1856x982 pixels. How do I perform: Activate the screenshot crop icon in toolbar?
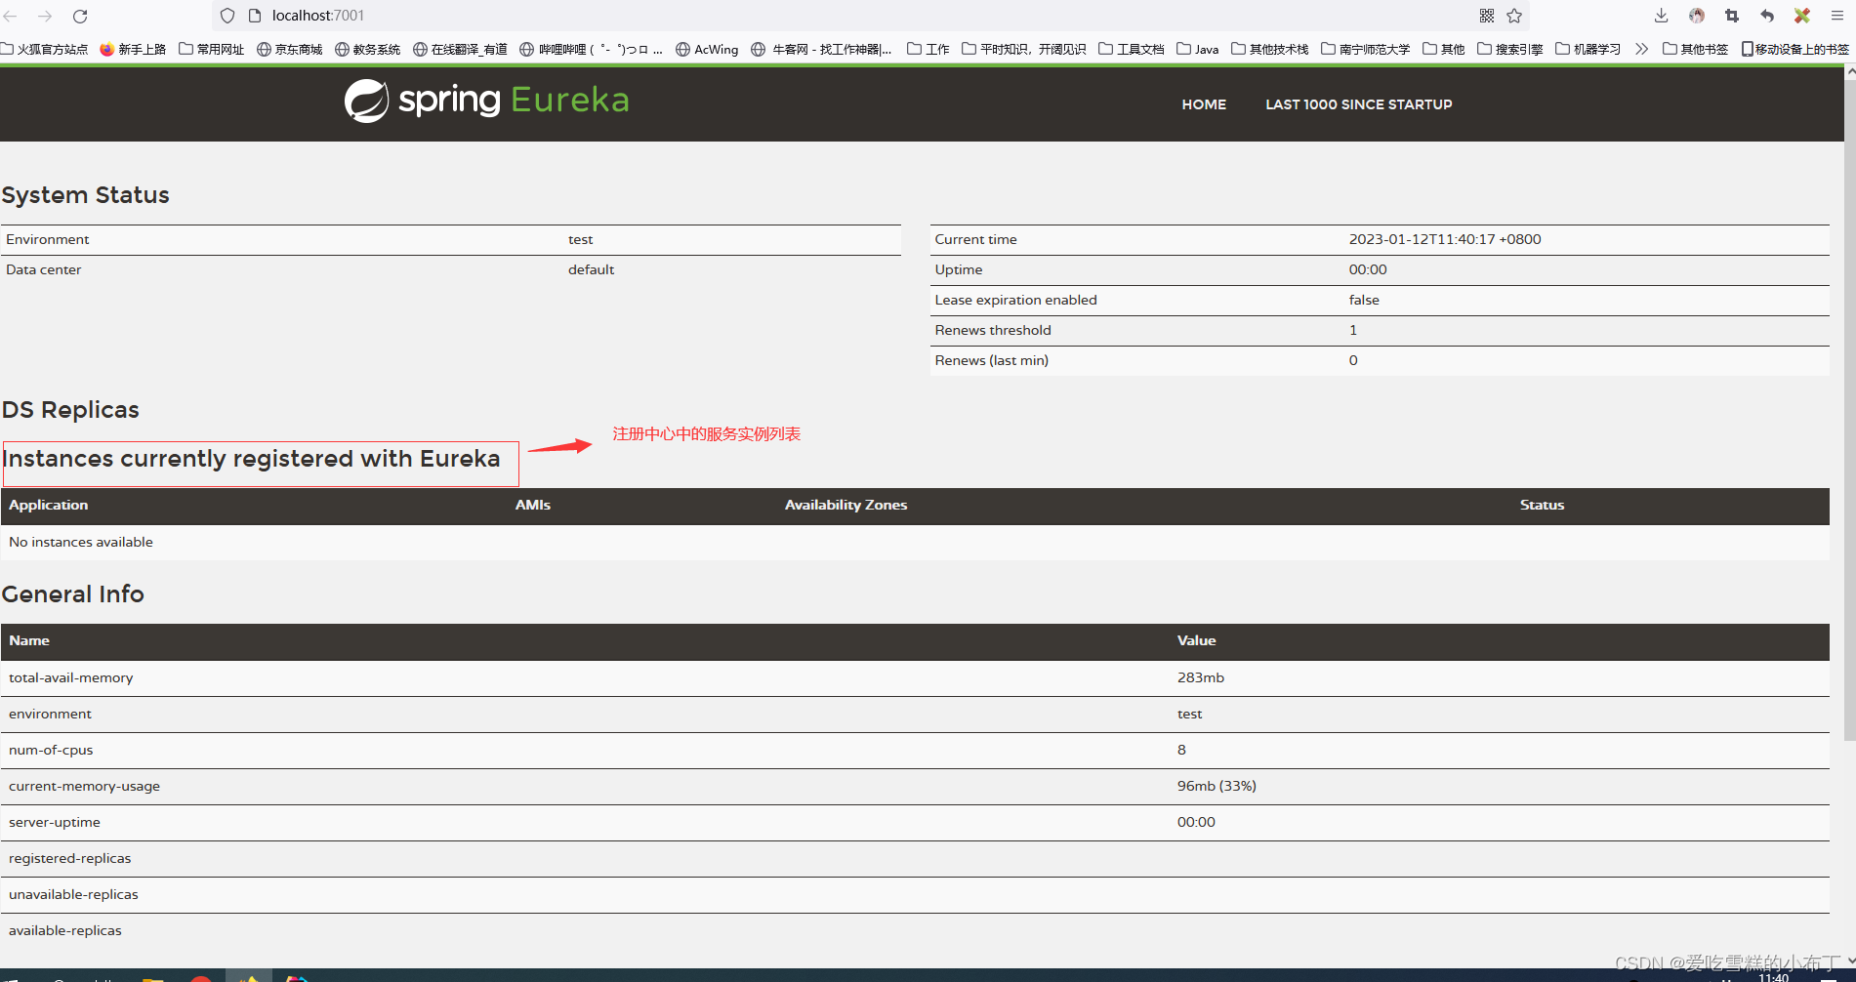point(1732,16)
